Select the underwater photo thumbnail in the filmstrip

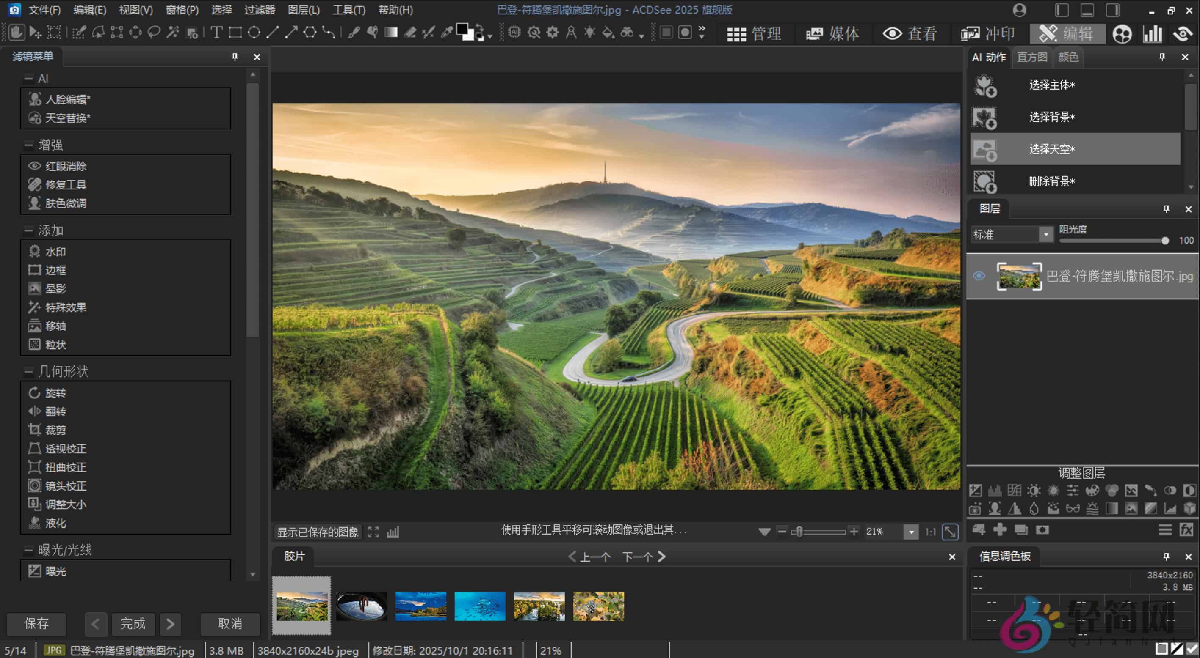tap(479, 606)
